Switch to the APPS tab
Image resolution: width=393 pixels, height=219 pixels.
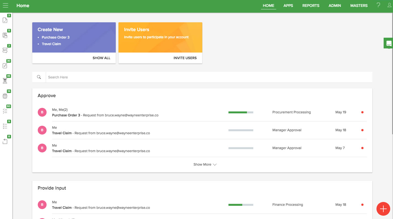pos(288,6)
